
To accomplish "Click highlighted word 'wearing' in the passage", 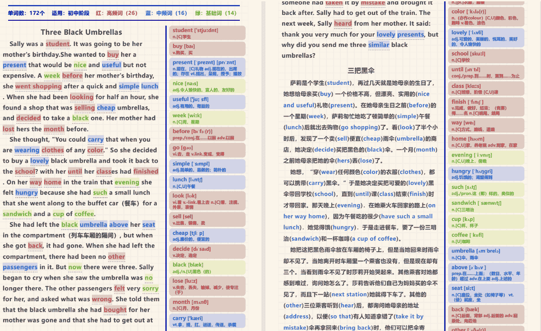I will coord(27,150).
